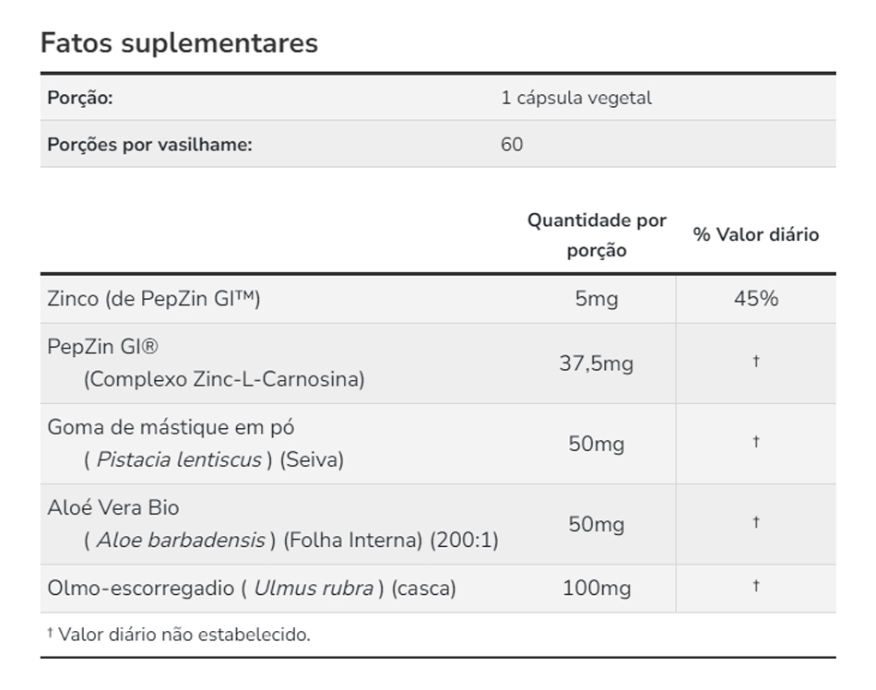
Task: Click "Goma de mástique em pó" ingredient
Action: point(171,427)
